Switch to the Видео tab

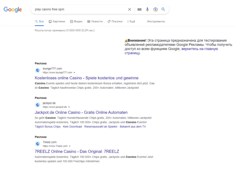[76, 21]
